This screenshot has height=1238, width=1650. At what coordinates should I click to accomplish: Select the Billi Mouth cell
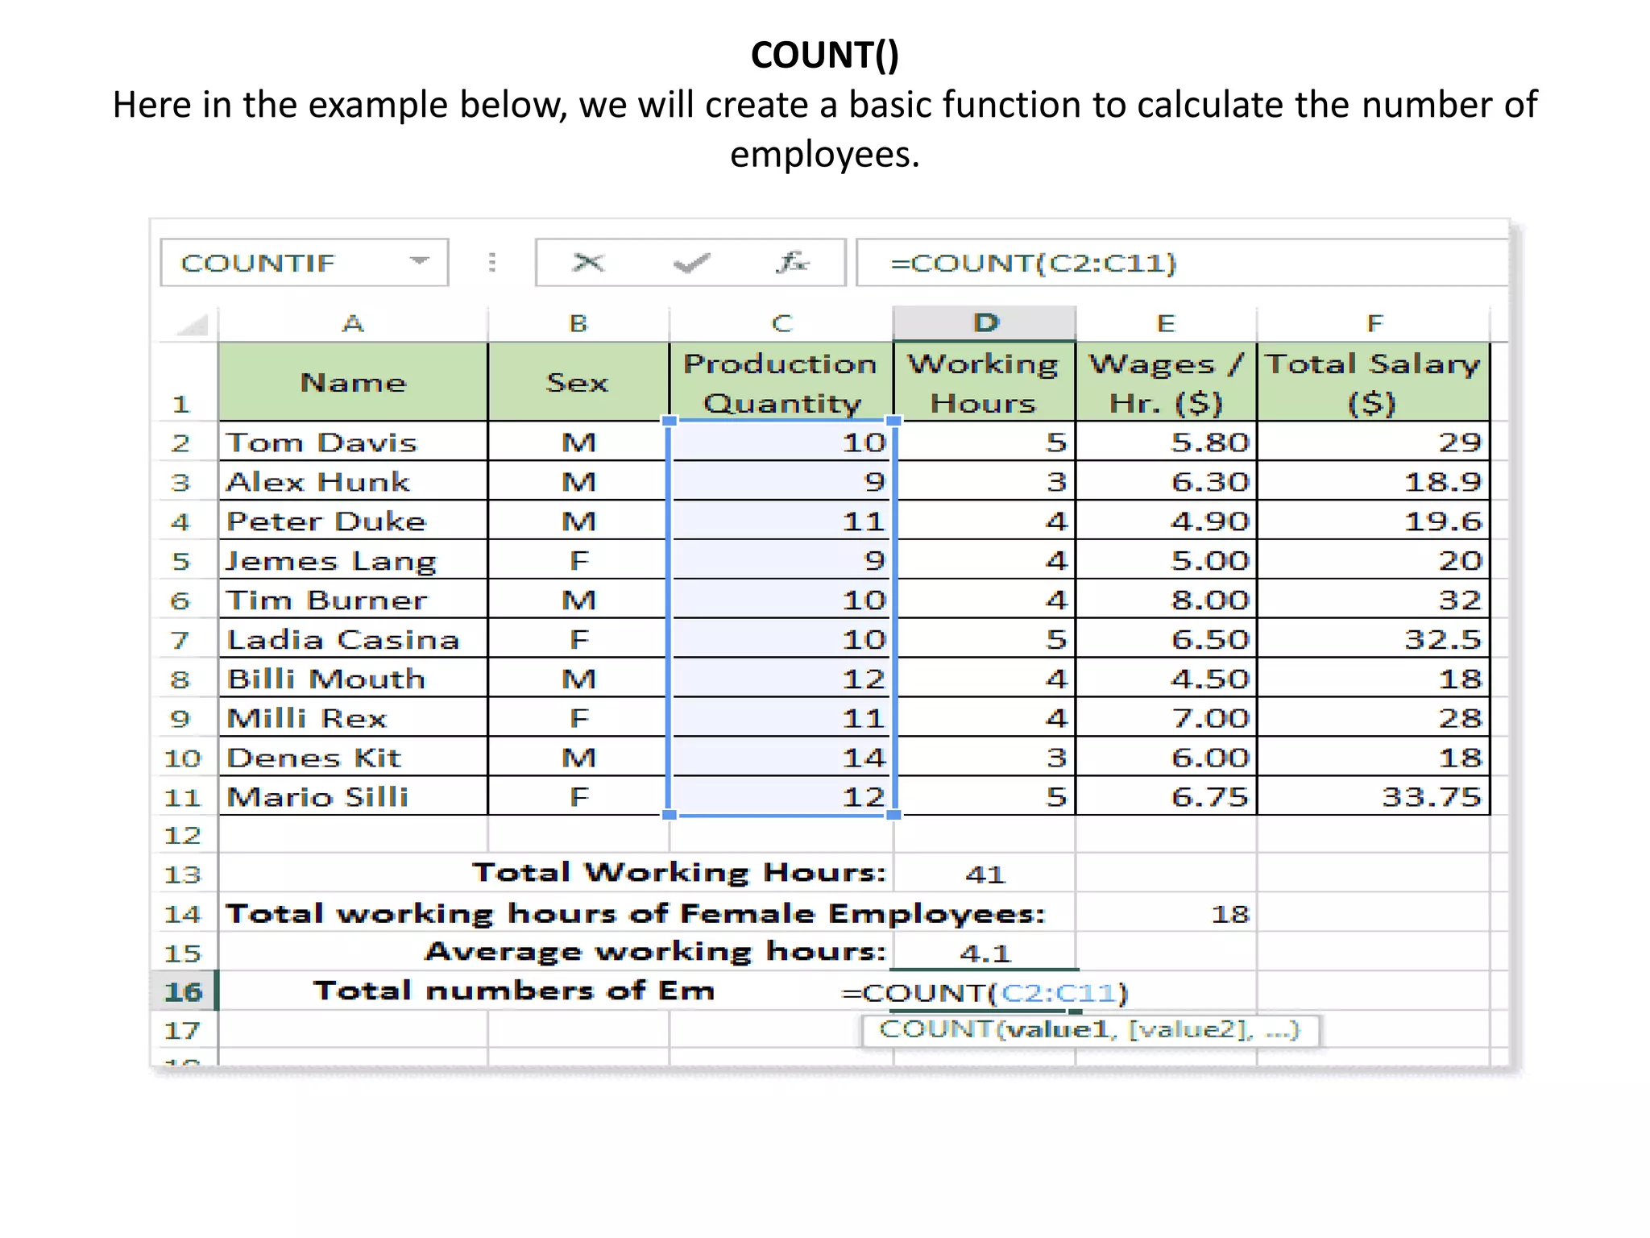pyautogui.click(x=353, y=679)
